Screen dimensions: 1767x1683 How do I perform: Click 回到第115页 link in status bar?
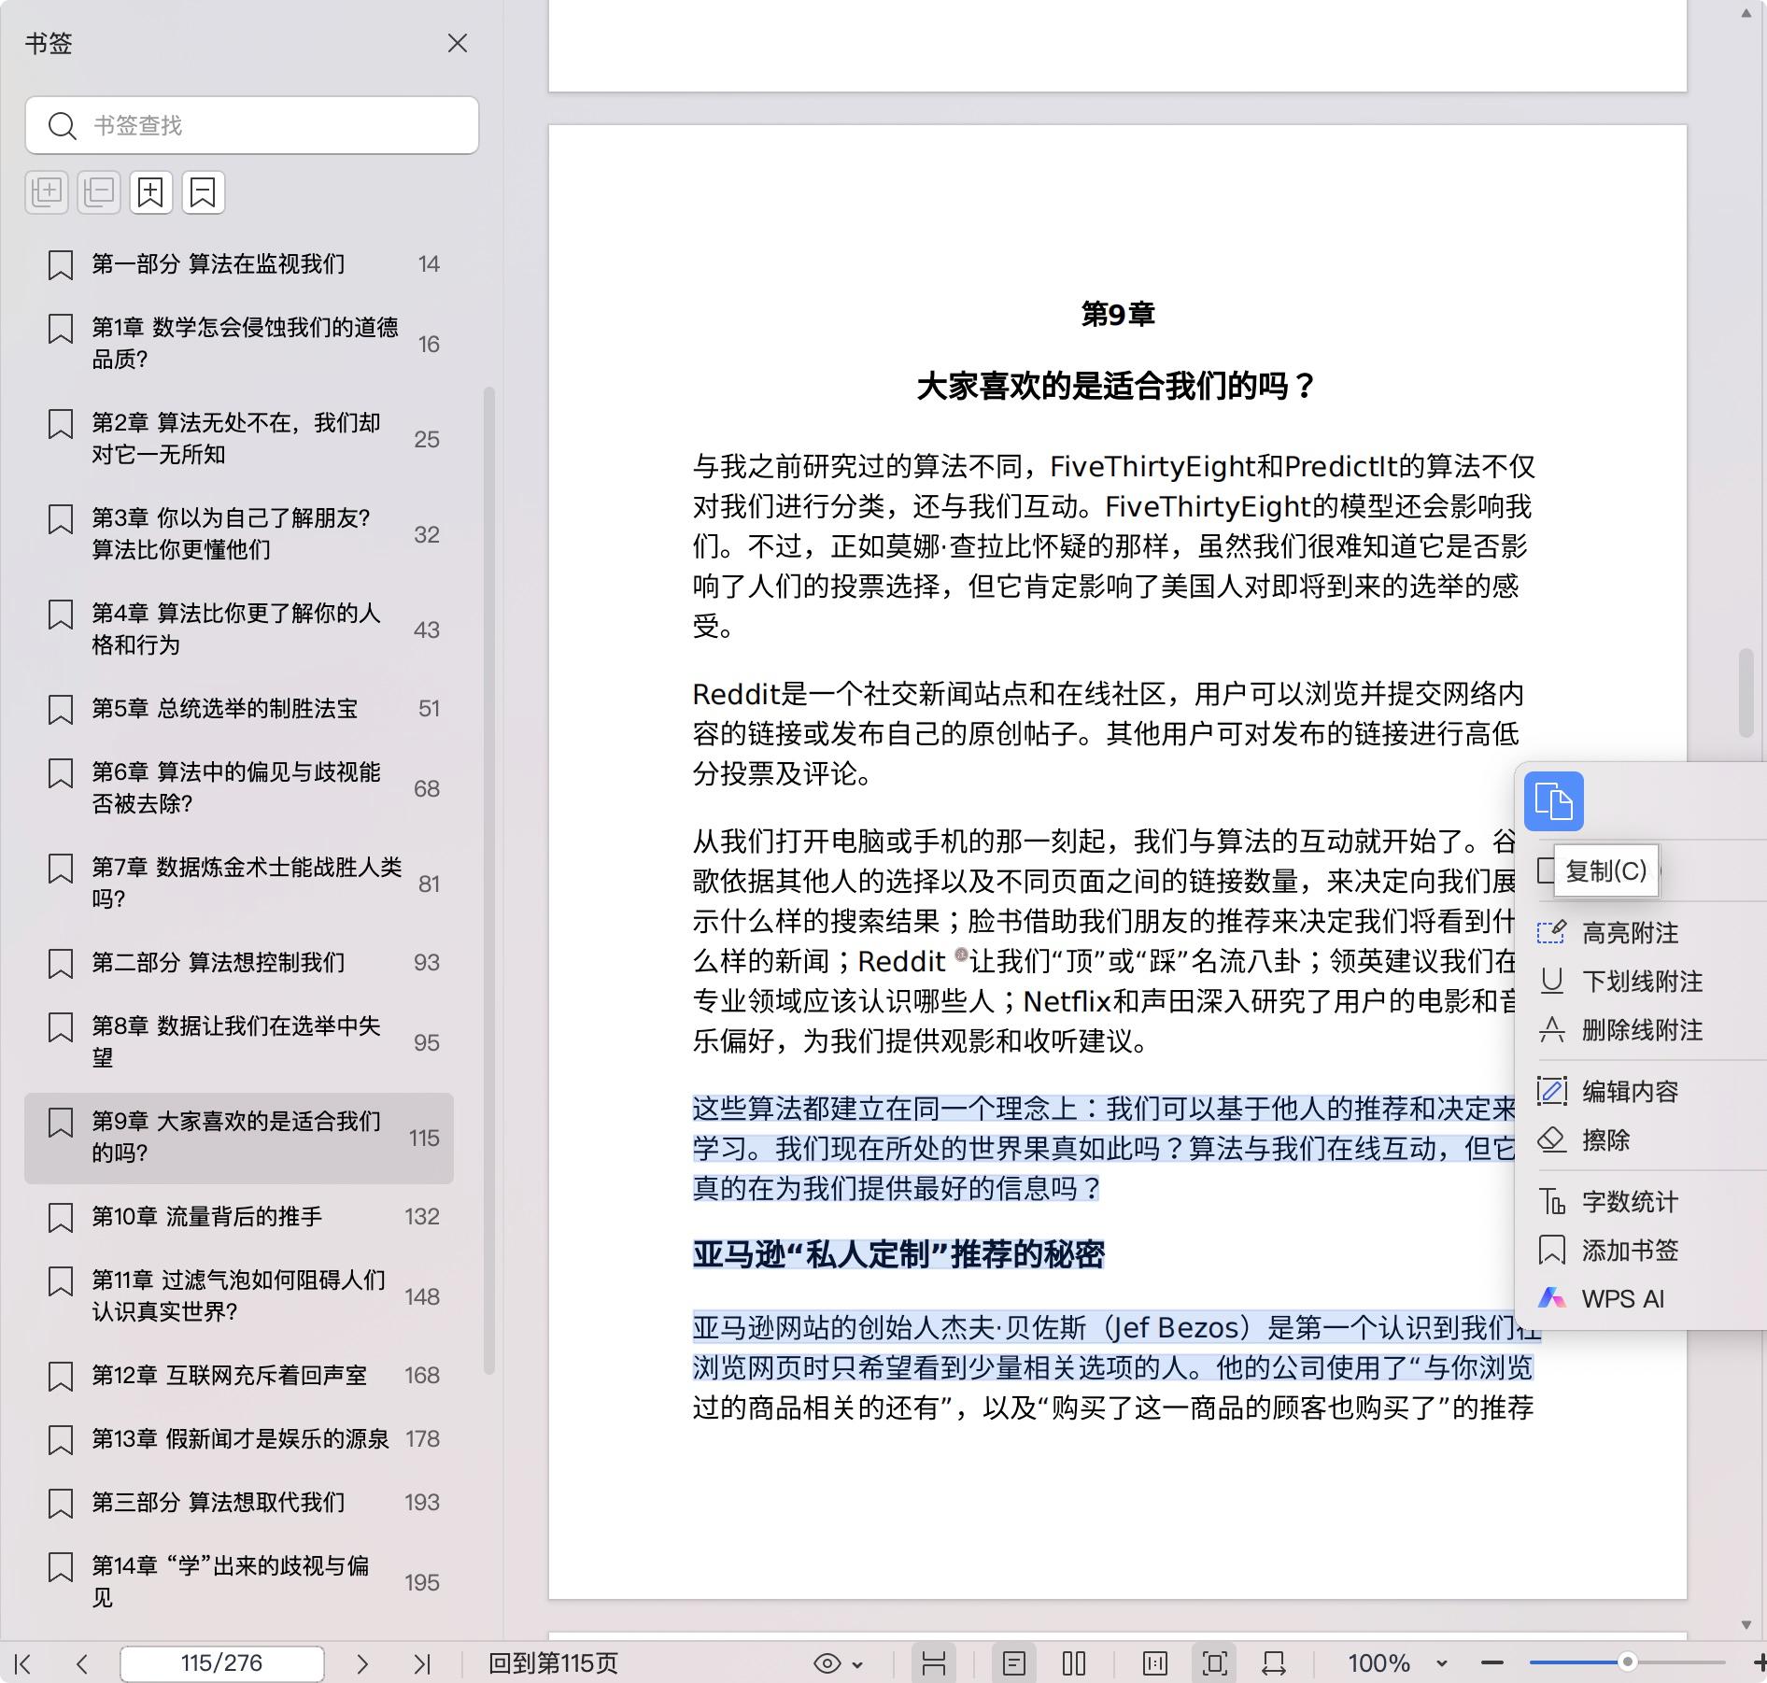point(553,1662)
